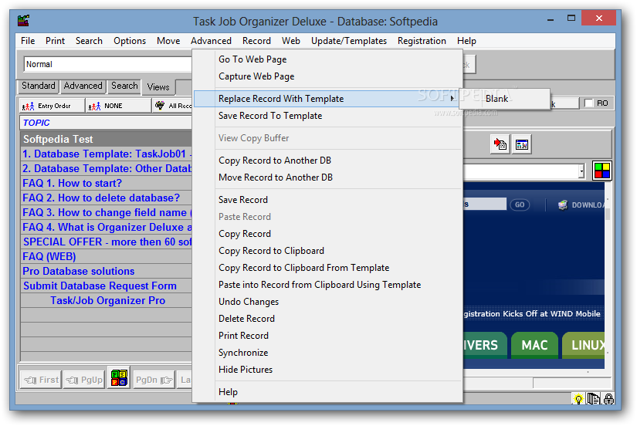Open the Update/Templates menu
This screenshot has height=426, width=637.
[348, 41]
